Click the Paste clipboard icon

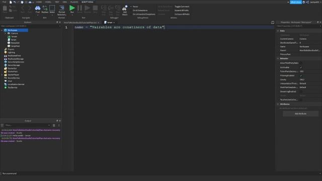pyautogui.click(x=5, y=9)
